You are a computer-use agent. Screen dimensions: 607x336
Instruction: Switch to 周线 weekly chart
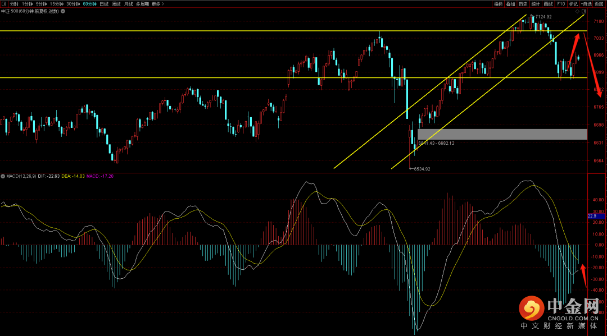pos(116,4)
